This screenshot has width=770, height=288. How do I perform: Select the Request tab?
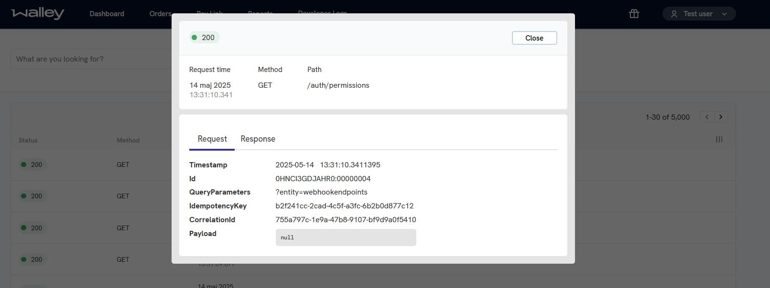coord(212,139)
